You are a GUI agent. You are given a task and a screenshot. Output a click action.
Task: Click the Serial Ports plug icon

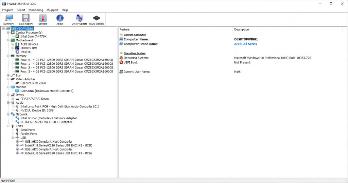17,130
